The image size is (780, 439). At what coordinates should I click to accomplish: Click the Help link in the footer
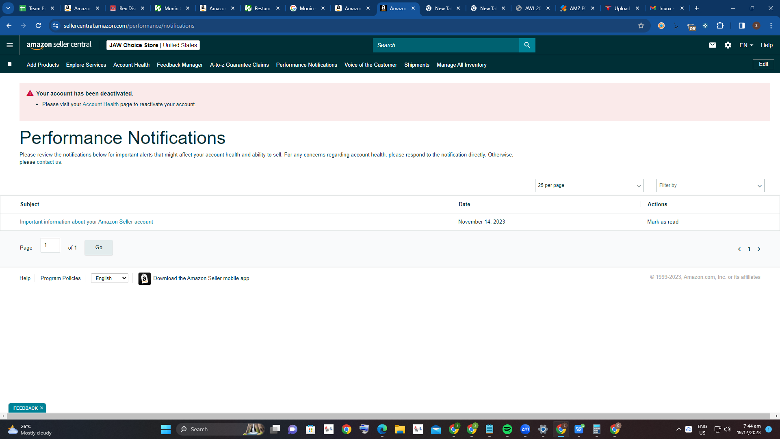click(x=25, y=278)
